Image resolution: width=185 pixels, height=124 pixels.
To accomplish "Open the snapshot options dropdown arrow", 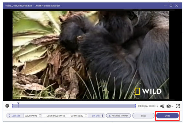I will [172, 106].
